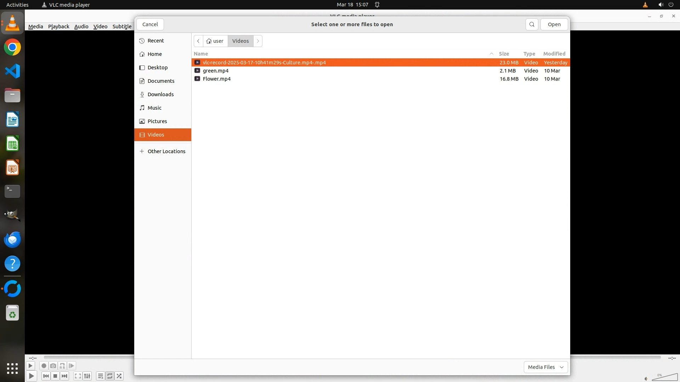This screenshot has width=680, height=382.
Task: Click the record button in VLC controls
Action: [x=44, y=366]
